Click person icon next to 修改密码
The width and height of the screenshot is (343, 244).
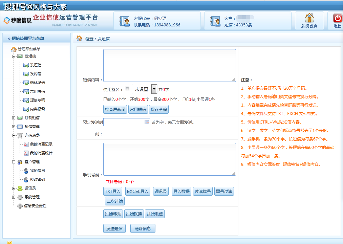point(26,179)
